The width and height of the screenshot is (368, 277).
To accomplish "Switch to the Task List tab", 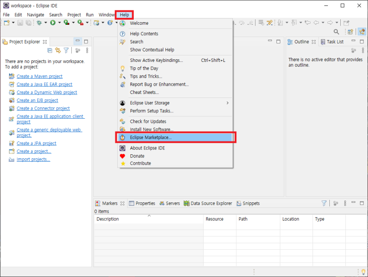I will (332, 42).
